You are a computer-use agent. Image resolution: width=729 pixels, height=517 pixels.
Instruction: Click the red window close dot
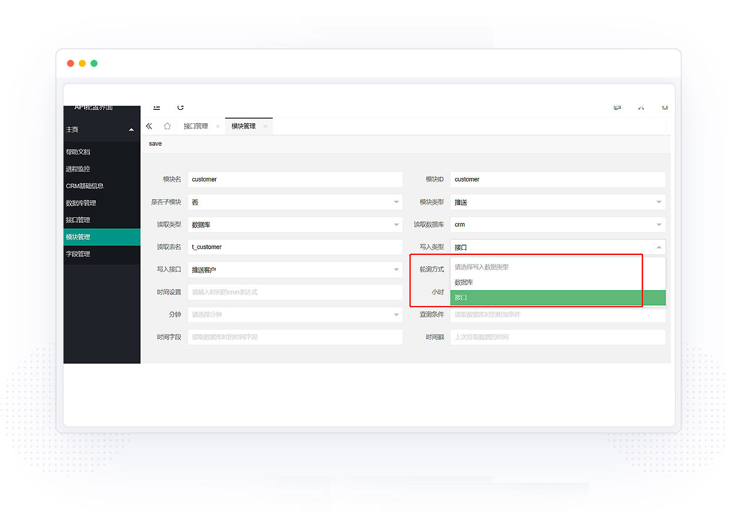pos(71,63)
